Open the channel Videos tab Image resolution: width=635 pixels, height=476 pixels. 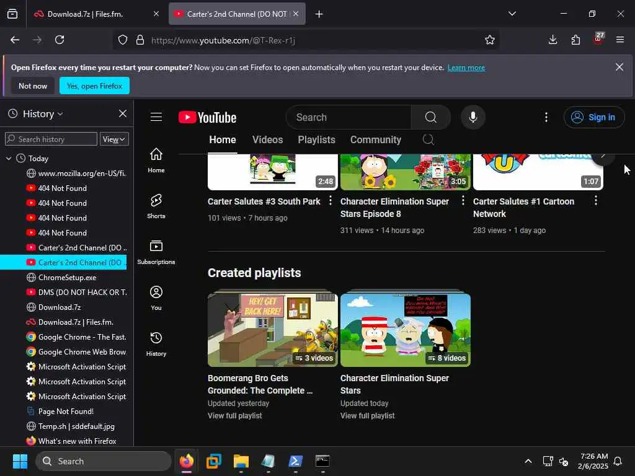click(268, 139)
